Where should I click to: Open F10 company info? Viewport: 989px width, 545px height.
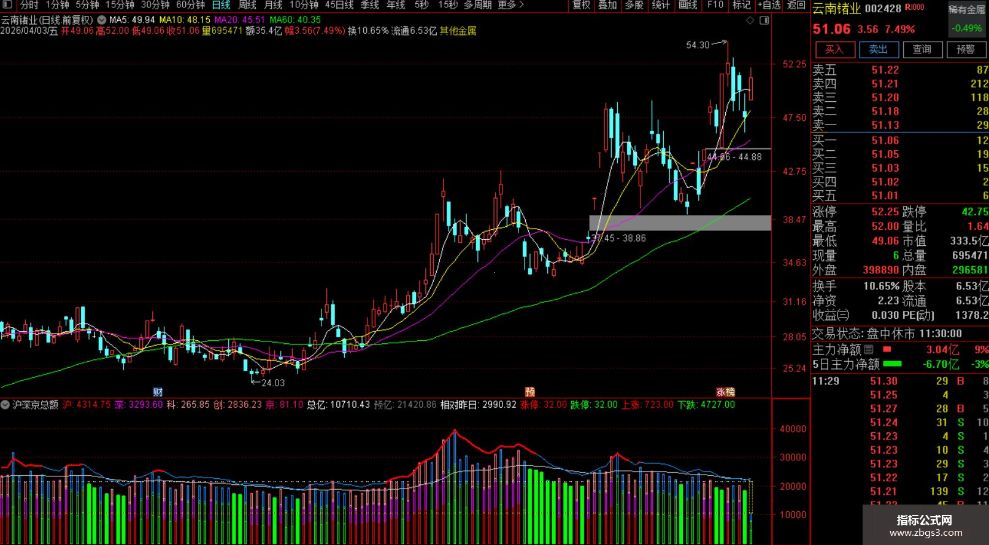point(715,5)
